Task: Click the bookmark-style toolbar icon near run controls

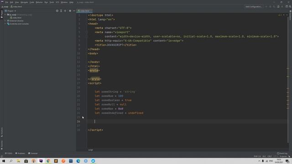Action: point(278,6)
